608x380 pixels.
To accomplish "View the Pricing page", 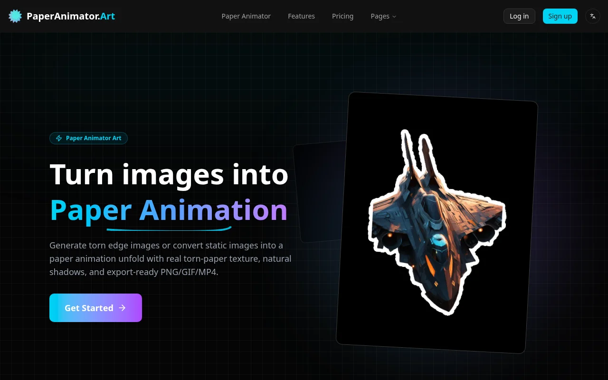I will click(x=342, y=16).
